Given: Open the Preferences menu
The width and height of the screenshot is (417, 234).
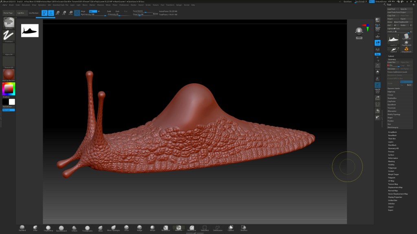Looking at the screenshot, I should point(124,5).
